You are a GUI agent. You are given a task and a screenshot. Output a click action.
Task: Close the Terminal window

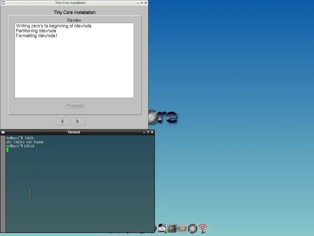152,132
